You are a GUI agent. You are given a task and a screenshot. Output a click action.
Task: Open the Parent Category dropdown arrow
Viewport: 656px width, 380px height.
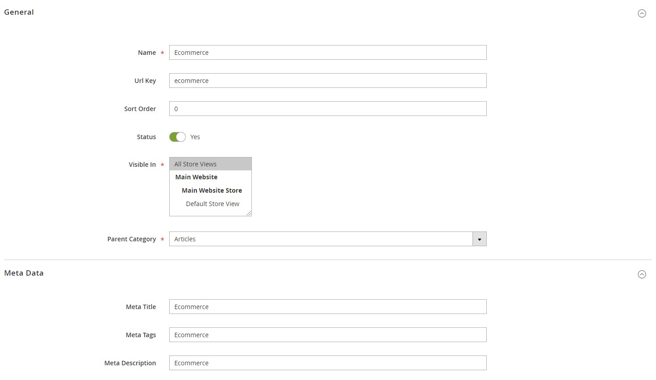tap(480, 239)
